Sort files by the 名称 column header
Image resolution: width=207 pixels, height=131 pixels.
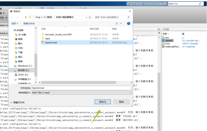coord(44,29)
